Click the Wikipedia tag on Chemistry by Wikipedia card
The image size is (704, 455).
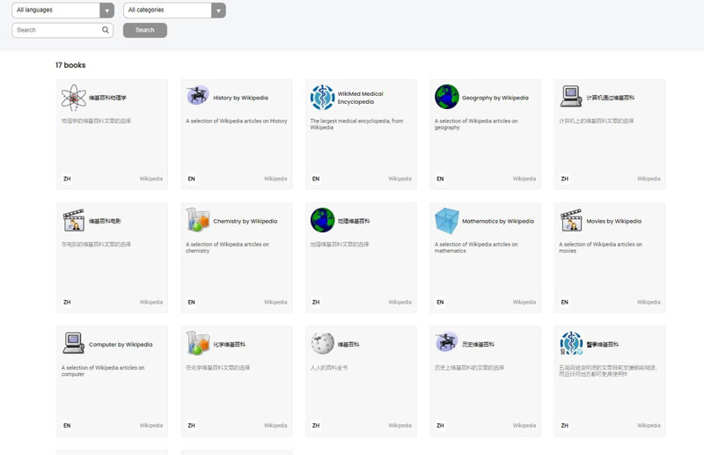275,302
